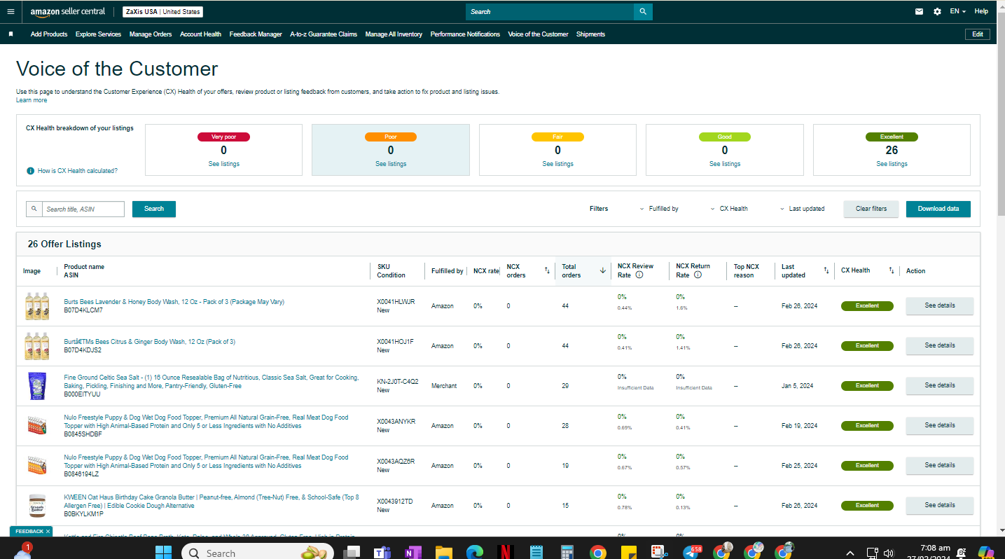Click the Edit button in nav bar
Viewport: 1005px width, 559px height.
coord(978,34)
